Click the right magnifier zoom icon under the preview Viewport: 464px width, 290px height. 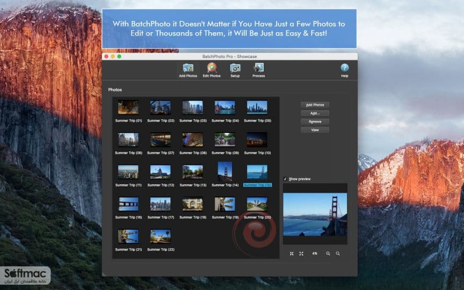[x=338, y=253]
